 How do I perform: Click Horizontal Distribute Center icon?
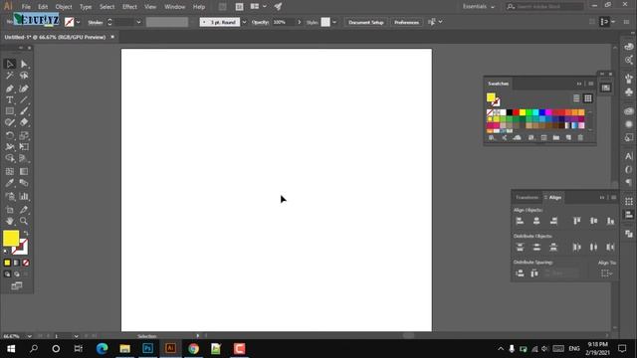[594, 248]
